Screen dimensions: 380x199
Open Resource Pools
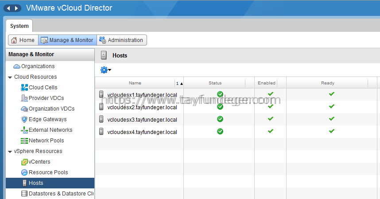click(x=48, y=172)
